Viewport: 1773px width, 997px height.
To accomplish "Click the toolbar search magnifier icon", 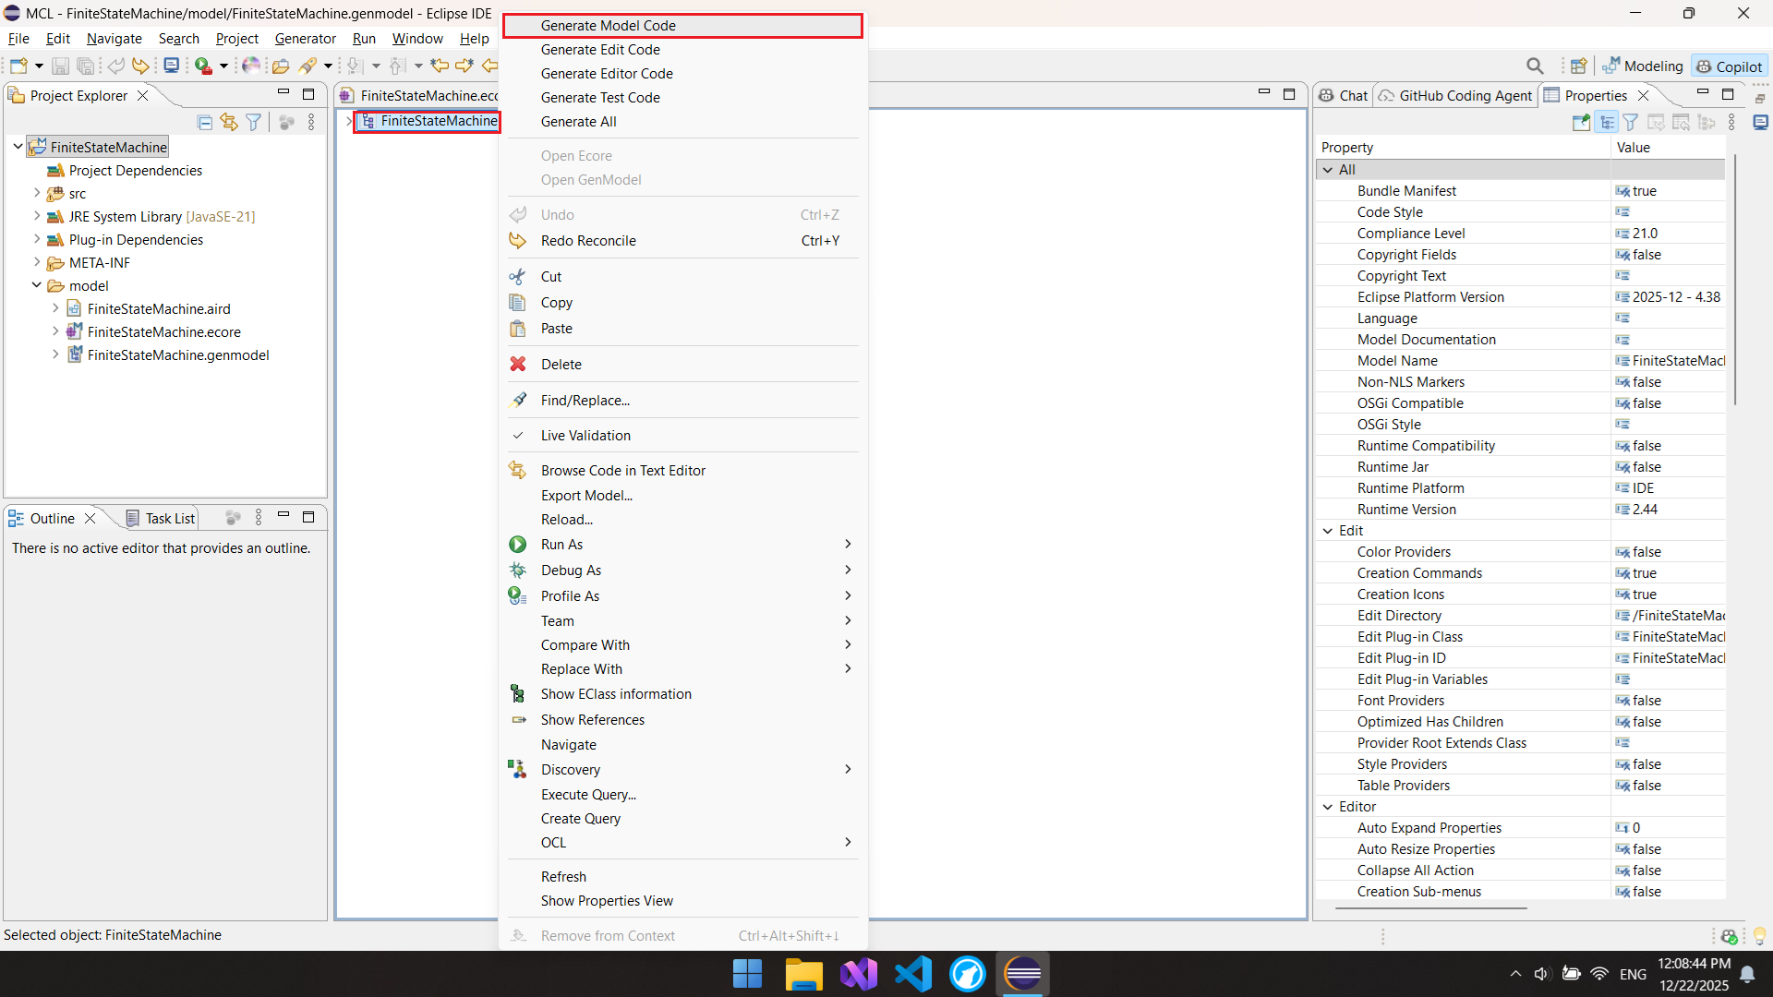I will (1535, 66).
